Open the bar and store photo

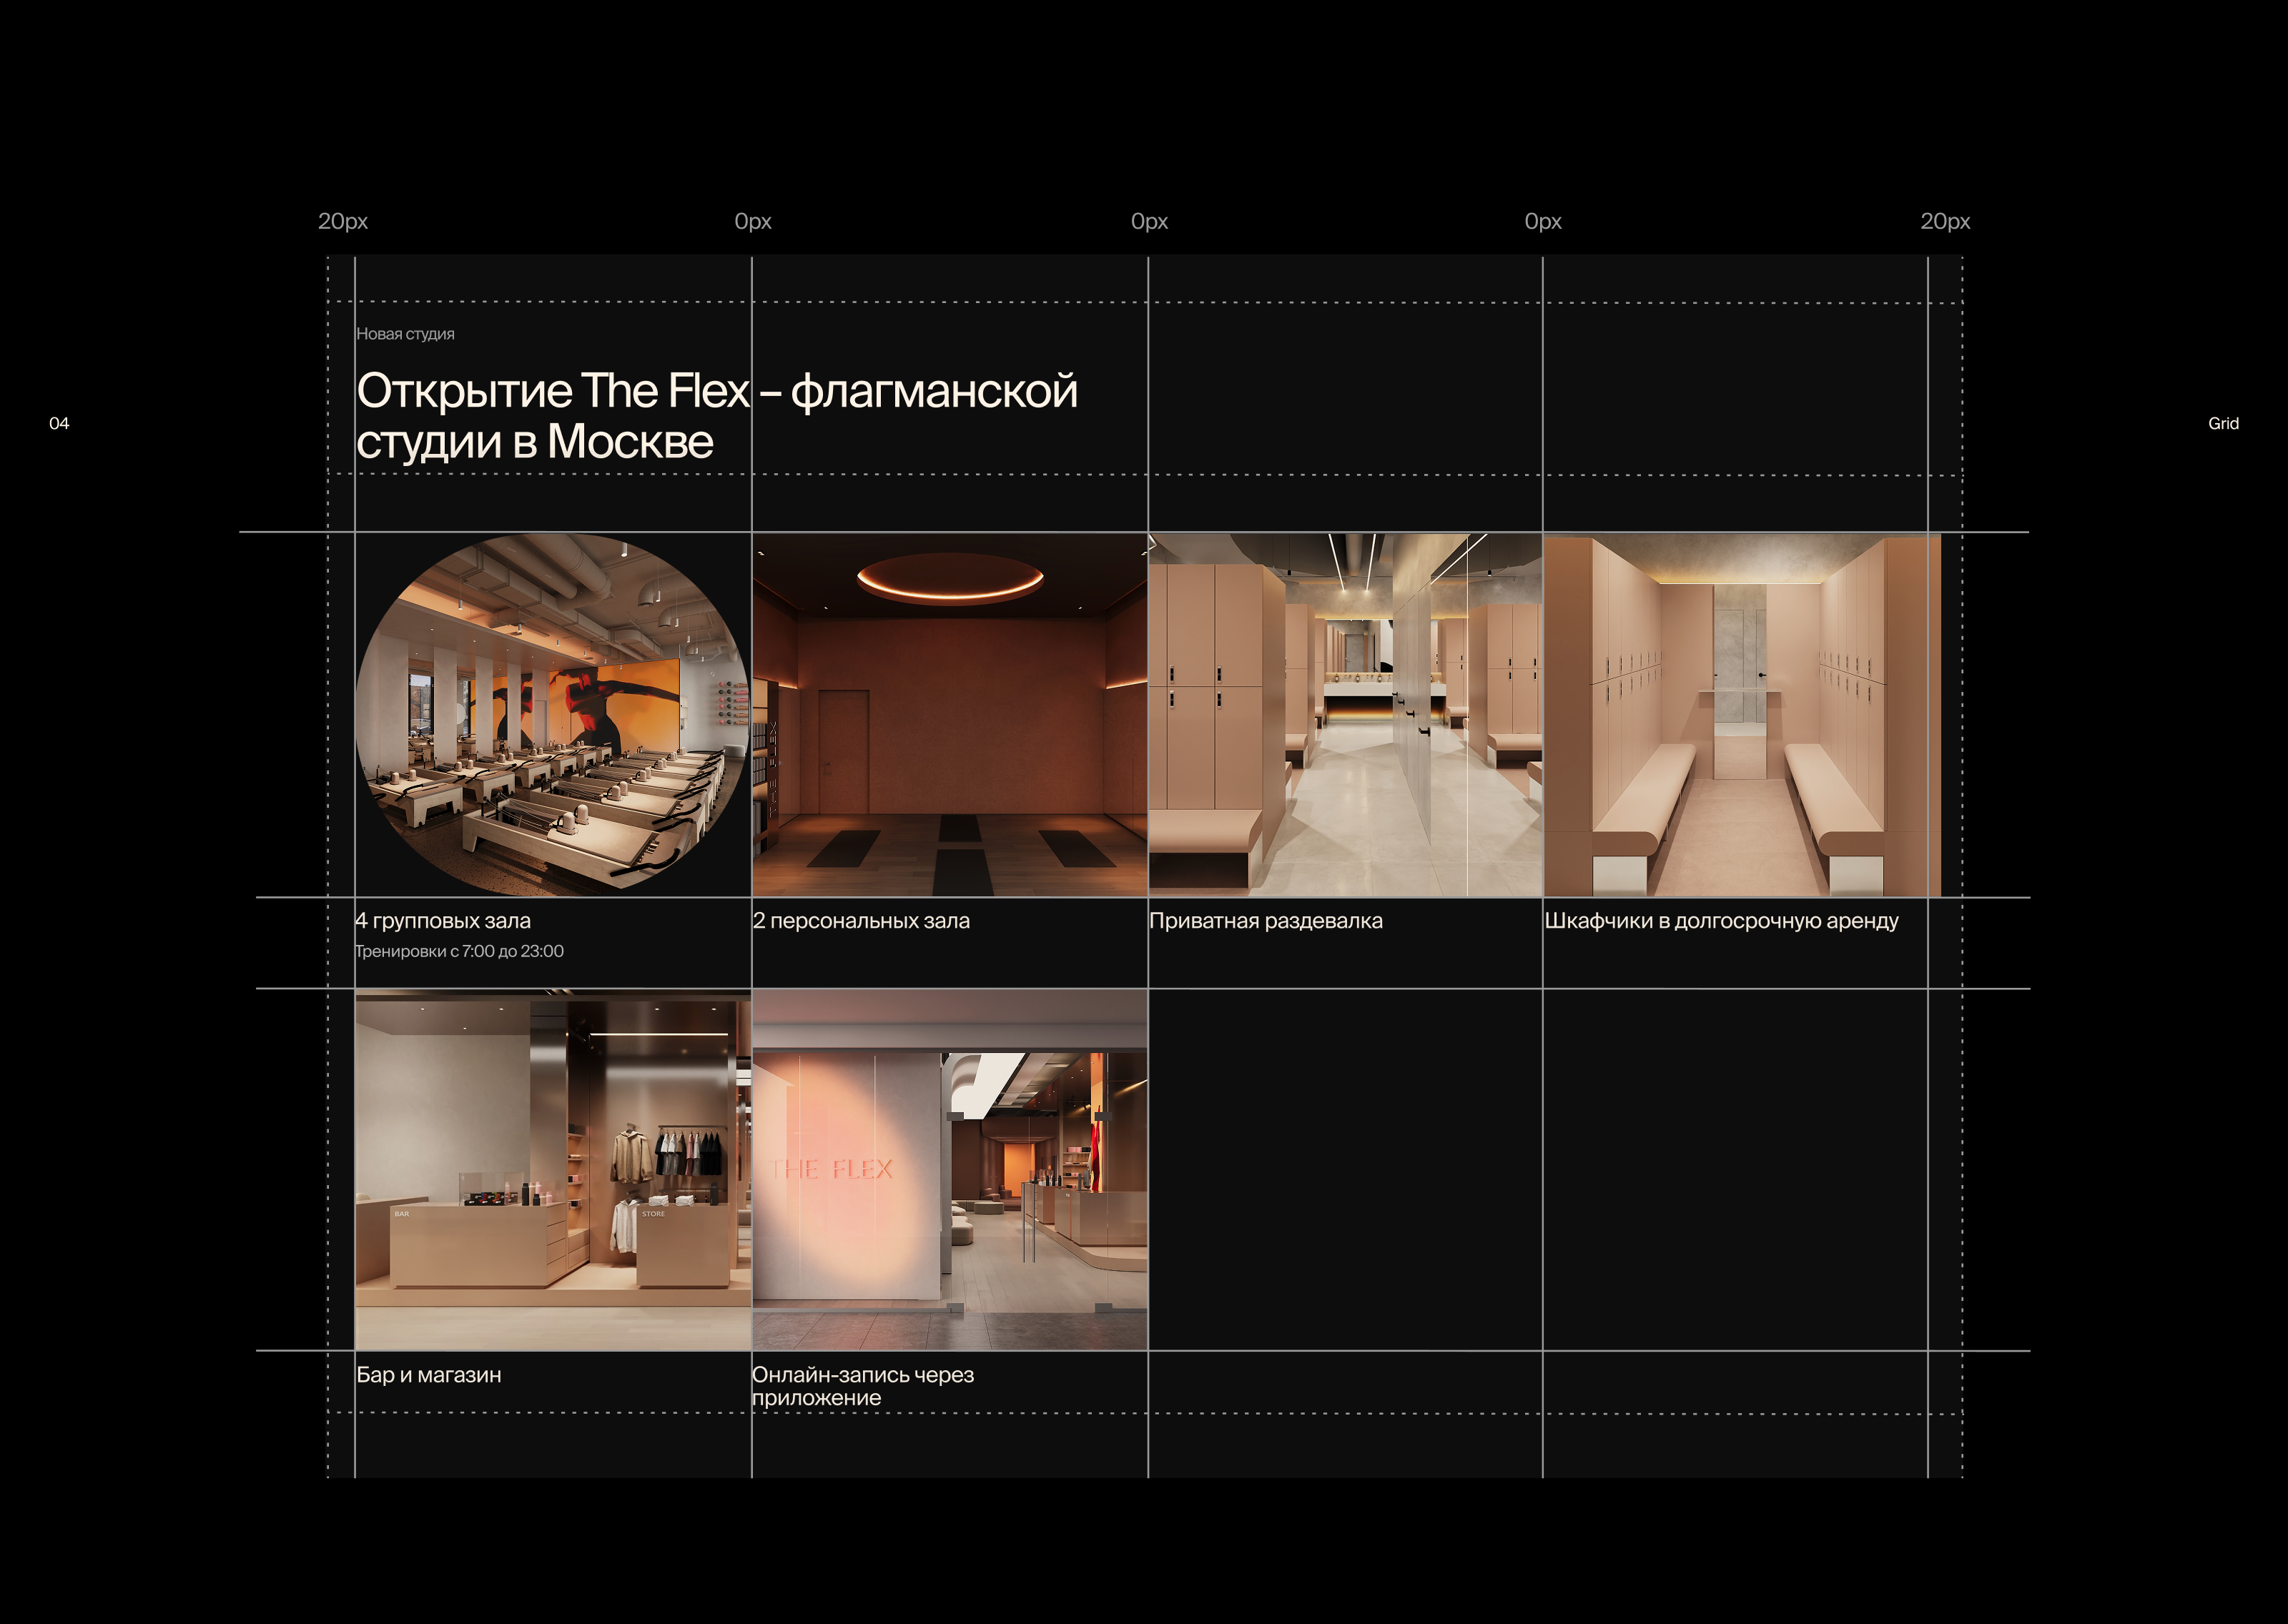tap(553, 1169)
